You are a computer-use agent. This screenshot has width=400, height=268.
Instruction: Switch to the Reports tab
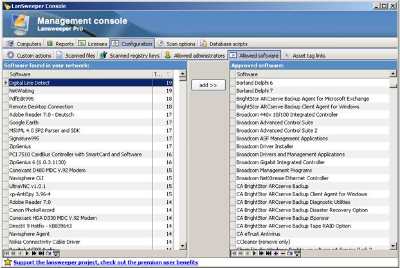[60, 44]
